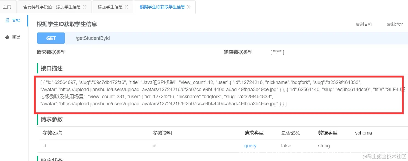The image size is (408, 161).
Task: Close the 根据学生ID获取学生信息 tab
Action: coord(188,7)
